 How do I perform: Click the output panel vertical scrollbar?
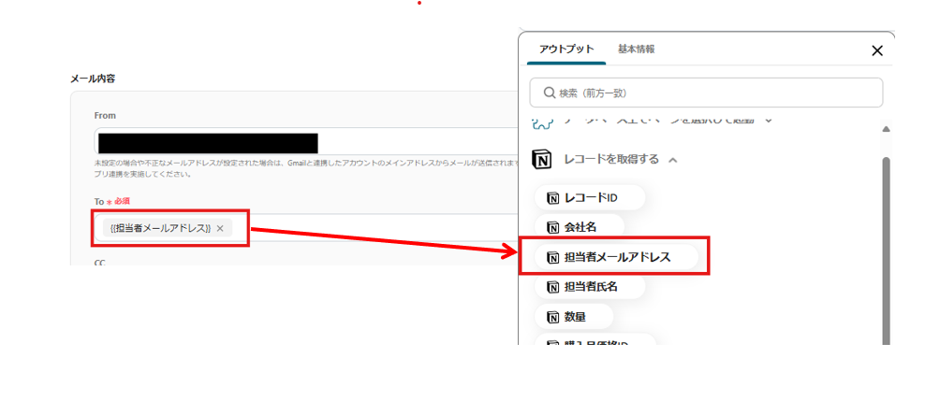click(x=886, y=251)
